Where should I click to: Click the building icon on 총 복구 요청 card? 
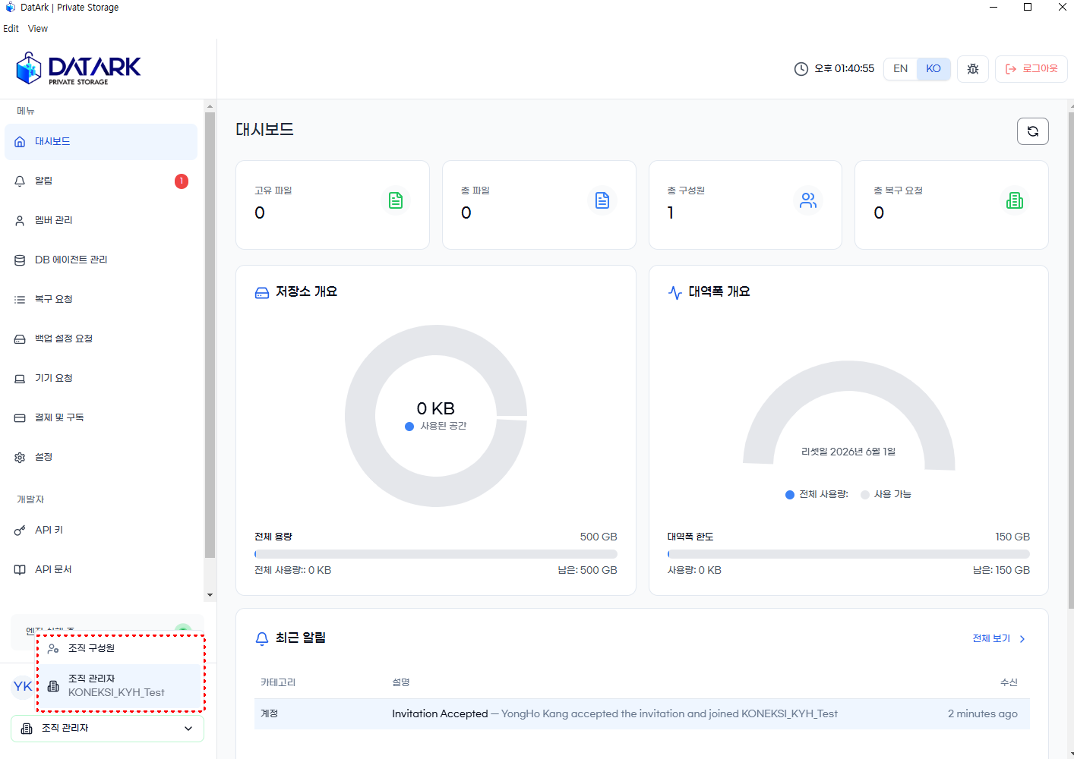(x=1015, y=200)
